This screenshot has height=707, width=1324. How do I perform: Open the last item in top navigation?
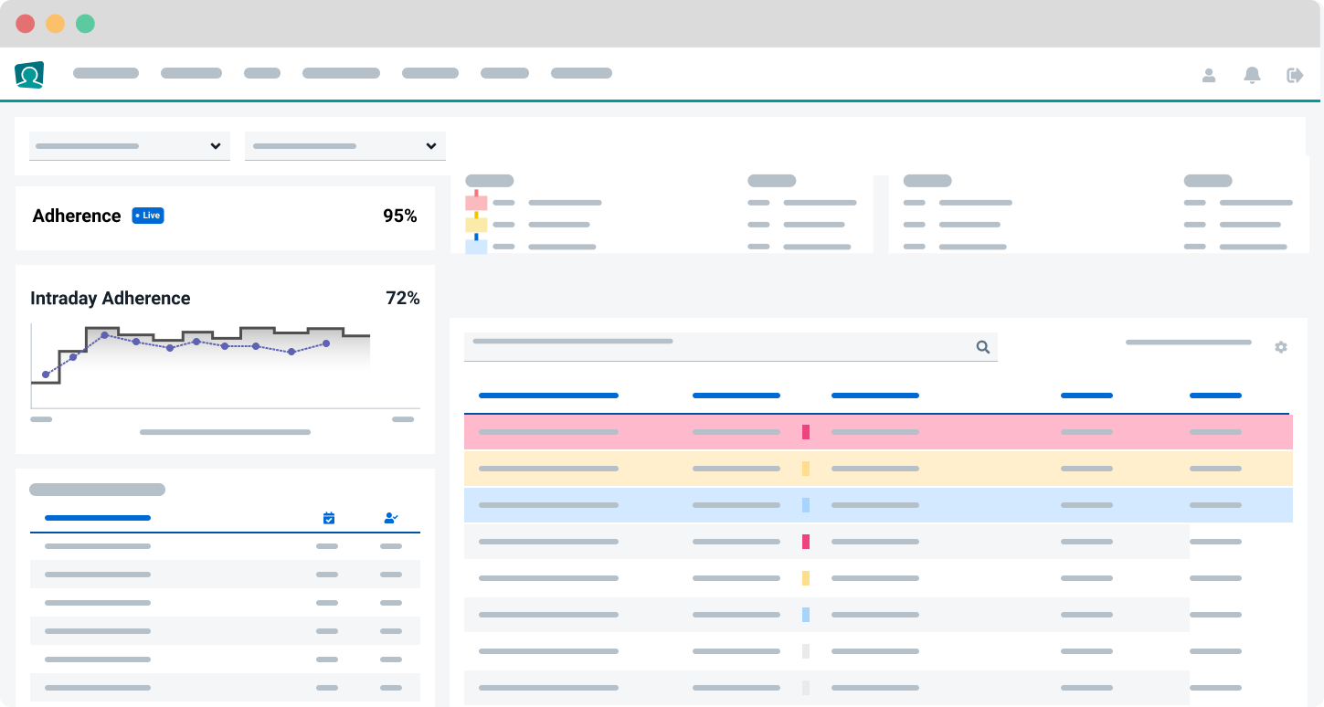(x=581, y=73)
